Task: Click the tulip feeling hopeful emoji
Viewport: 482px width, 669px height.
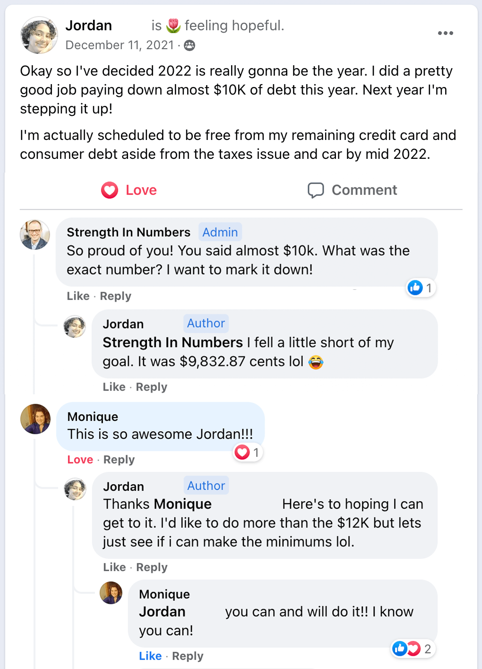Action: click(173, 26)
